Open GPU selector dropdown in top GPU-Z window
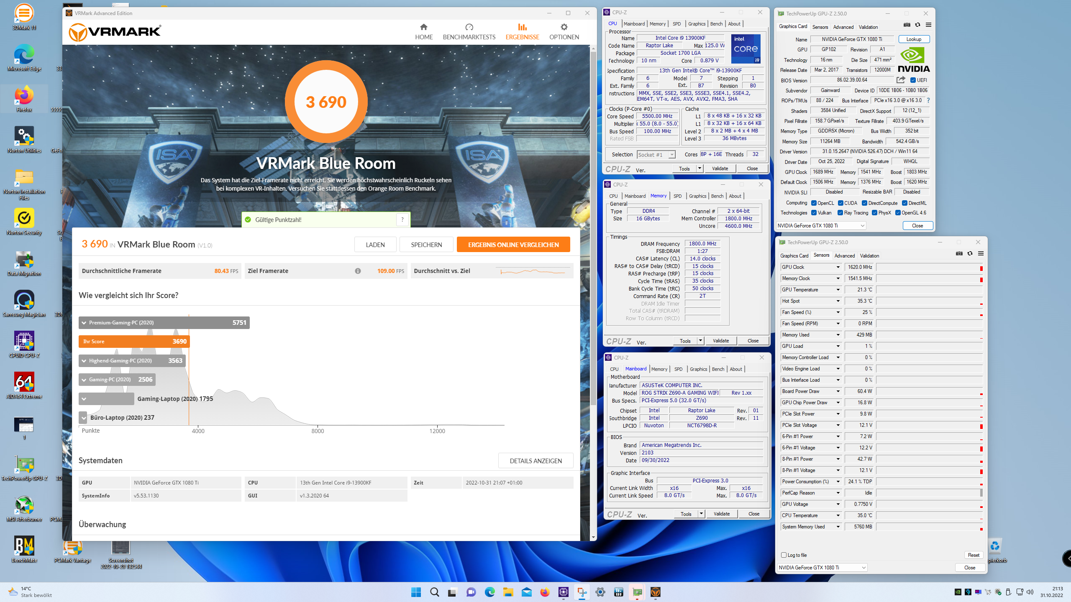Screen dimensions: 1071x602 pyautogui.click(x=821, y=226)
